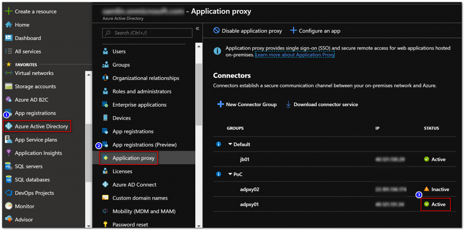Click the Azure AD B2C icon
The height and width of the screenshot is (230, 464).
(x=9, y=100)
